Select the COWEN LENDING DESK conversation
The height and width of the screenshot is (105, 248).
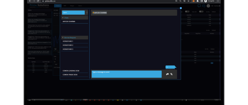point(71,71)
